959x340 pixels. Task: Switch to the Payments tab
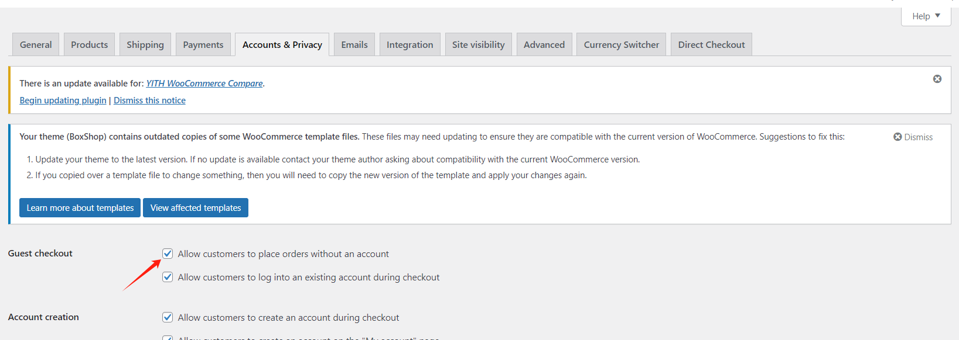click(x=203, y=44)
